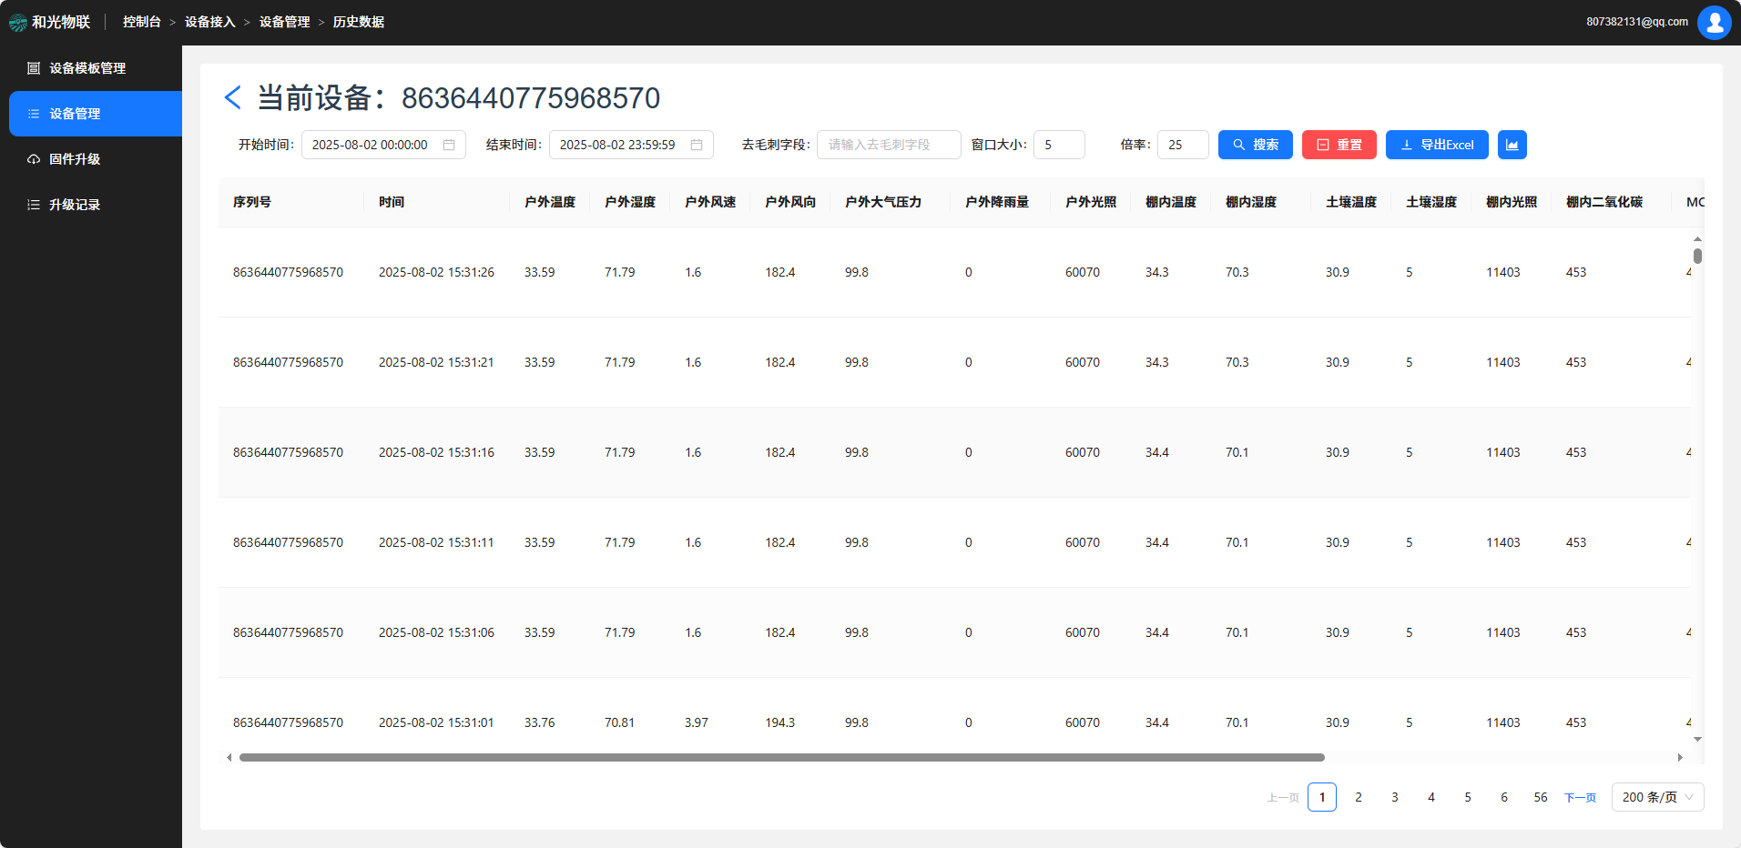Click account email 807382131@qq.com

[x=1637, y=22]
